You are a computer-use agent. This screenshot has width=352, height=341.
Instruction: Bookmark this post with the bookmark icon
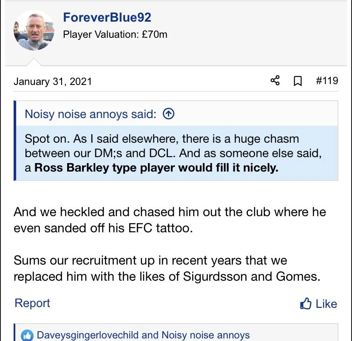[298, 81]
